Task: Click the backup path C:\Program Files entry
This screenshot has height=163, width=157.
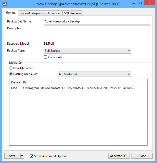Action: coord(79,88)
